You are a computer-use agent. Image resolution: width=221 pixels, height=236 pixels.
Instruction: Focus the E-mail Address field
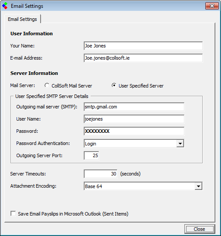click(x=143, y=58)
